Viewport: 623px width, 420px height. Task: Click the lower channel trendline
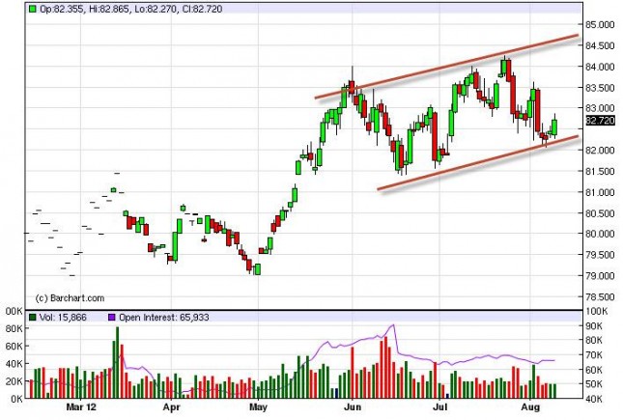[x=477, y=163]
